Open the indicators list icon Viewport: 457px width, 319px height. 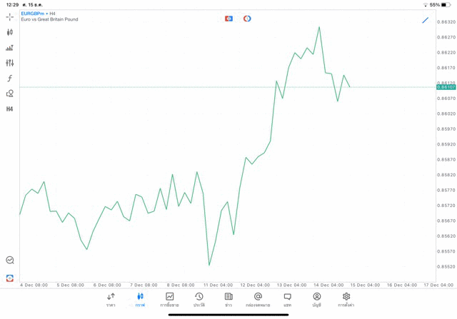pyautogui.click(x=10, y=48)
